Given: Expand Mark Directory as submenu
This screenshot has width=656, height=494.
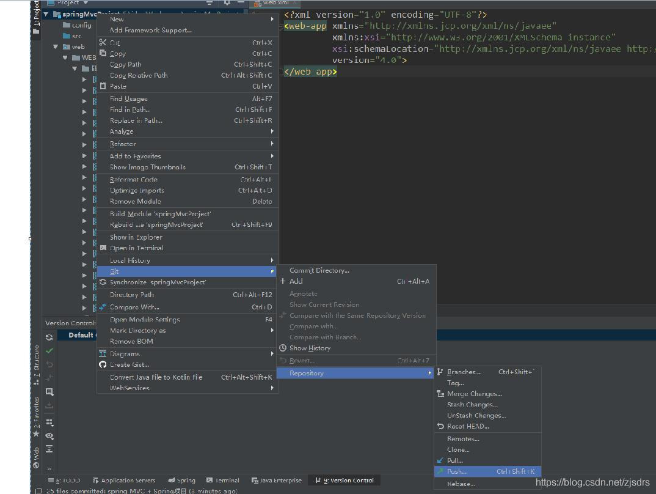Looking at the screenshot, I should (188, 330).
